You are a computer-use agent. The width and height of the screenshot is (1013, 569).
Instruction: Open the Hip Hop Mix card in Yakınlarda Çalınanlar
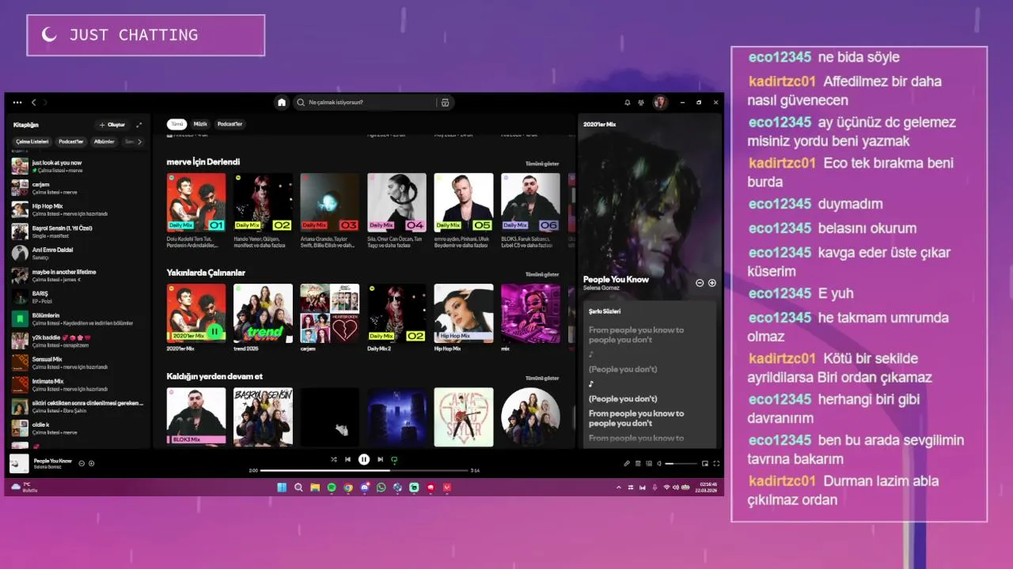tap(464, 318)
